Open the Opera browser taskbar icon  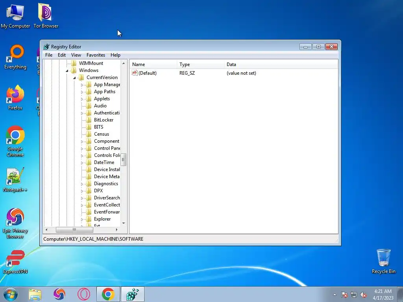[x=84, y=294]
